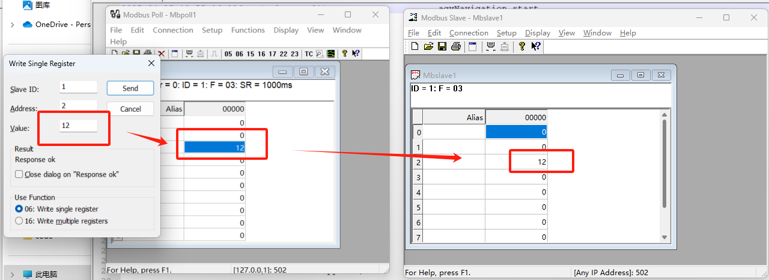Image resolution: width=769 pixels, height=280 pixels.
Task: Click yellow question mark help icon in Modbus Poll
Action: (344, 54)
